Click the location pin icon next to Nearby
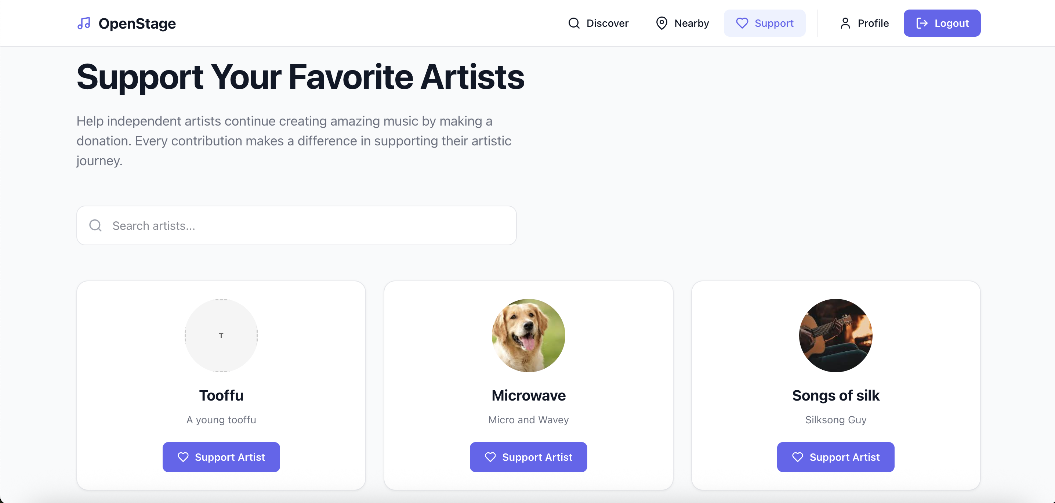This screenshot has width=1055, height=503. click(661, 23)
